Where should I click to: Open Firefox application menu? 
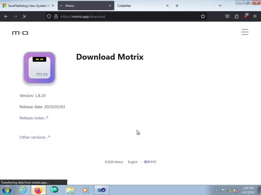(255, 16)
